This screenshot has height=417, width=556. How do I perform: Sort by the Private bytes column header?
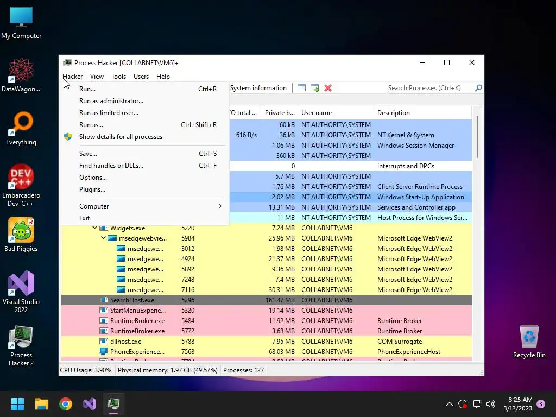coord(279,113)
